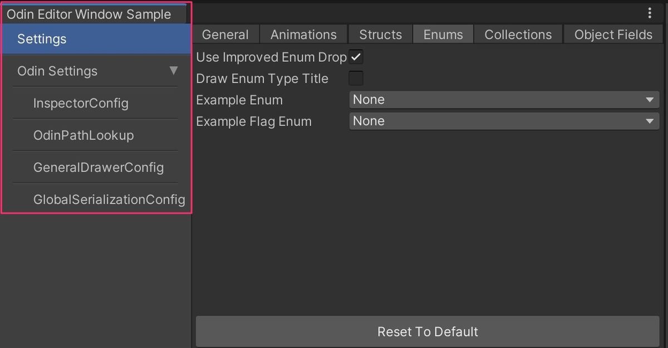
Task: Select the Settings menu item
Action: 97,39
